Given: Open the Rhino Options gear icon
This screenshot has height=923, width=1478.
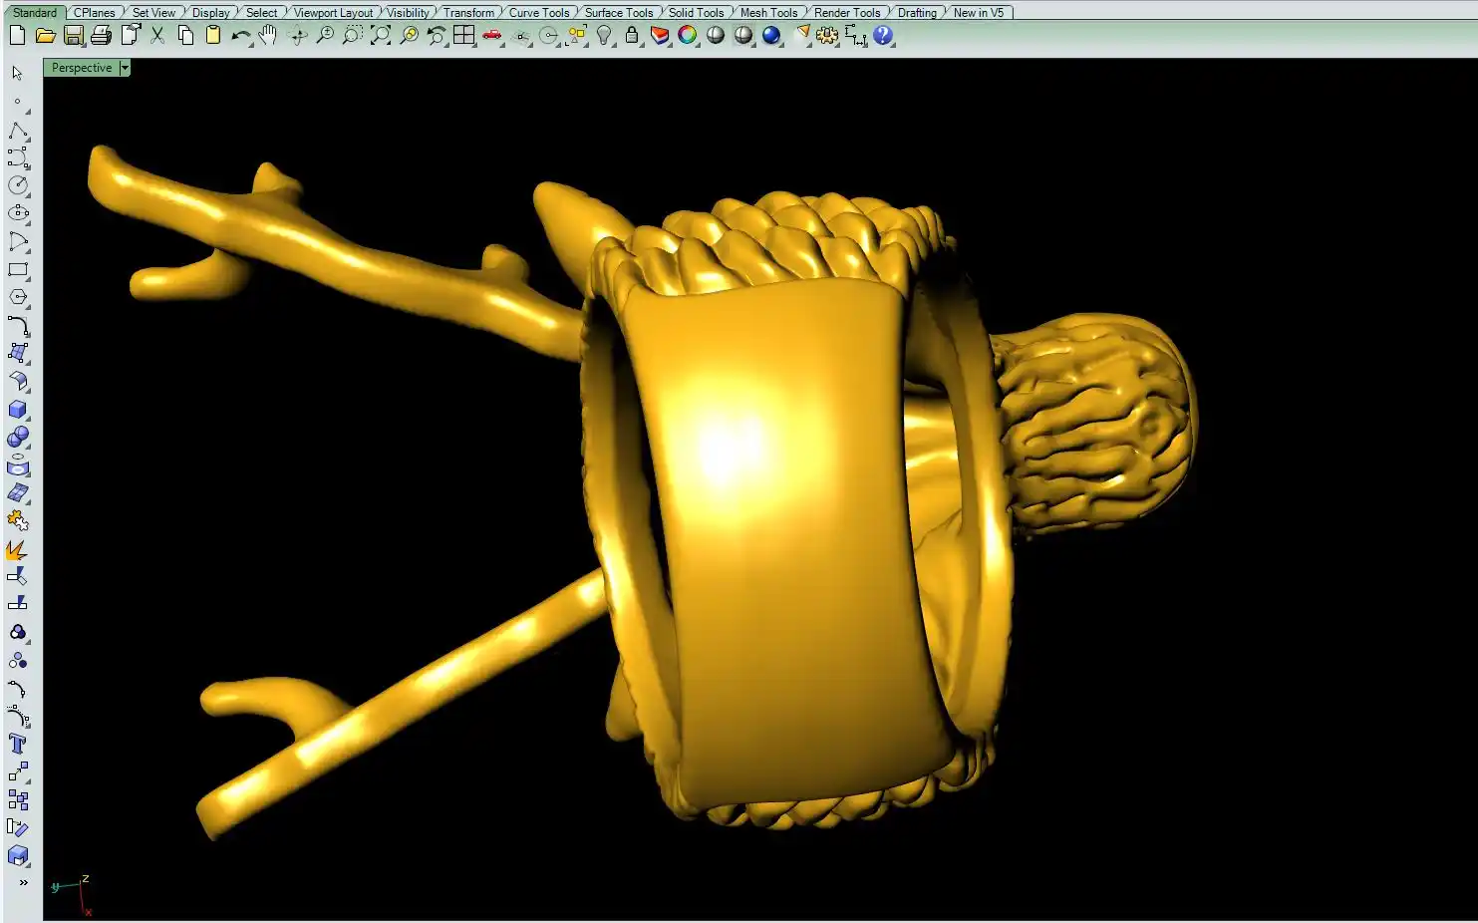Looking at the screenshot, I should click(826, 35).
